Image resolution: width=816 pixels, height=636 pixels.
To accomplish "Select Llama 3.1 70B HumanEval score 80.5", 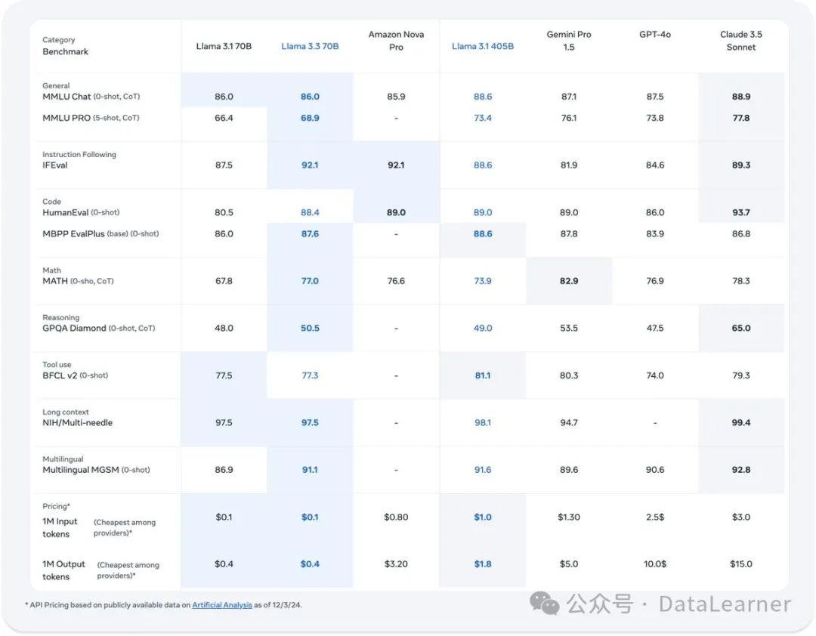I will (224, 212).
